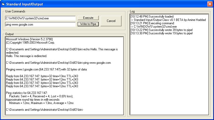Screen dimensions: 214x120
Task: Place cursor at the last command prompt line
Action: click(45, 110)
